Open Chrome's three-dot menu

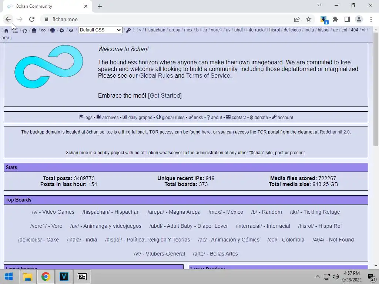click(x=371, y=19)
